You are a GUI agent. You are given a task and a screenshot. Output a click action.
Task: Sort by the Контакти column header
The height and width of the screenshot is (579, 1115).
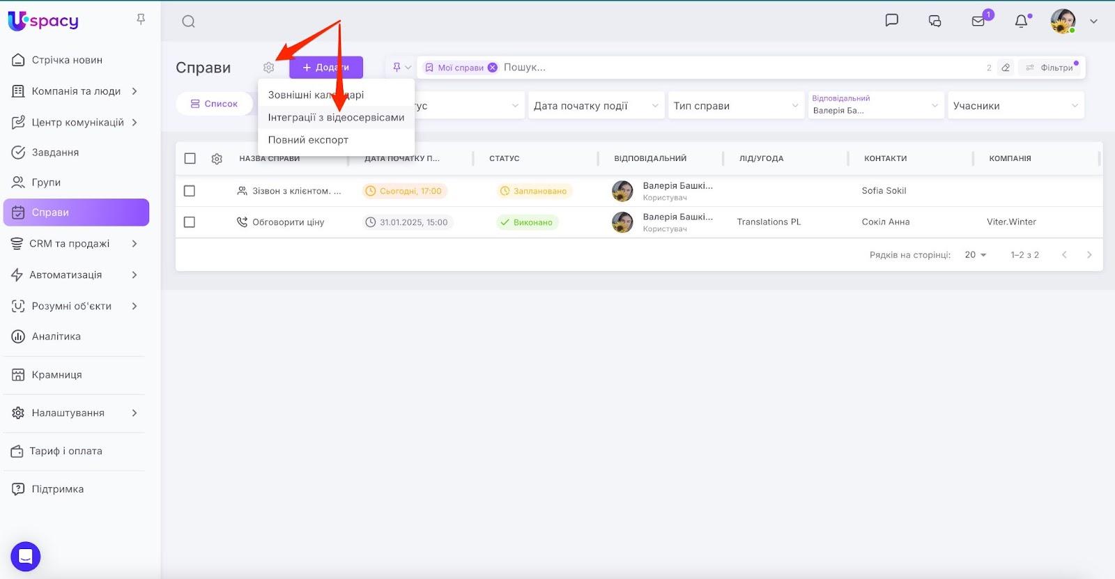click(886, 159)
